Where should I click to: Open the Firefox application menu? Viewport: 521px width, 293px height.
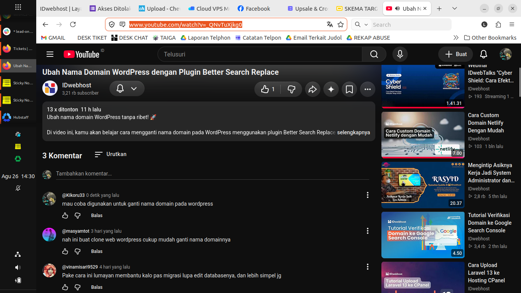pyautogui.click(x=512, y=24)
